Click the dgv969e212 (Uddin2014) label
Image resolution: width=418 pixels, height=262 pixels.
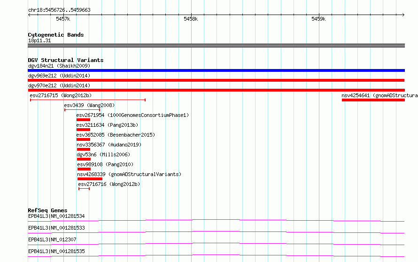pyautogui.click(x=59, y=76)
